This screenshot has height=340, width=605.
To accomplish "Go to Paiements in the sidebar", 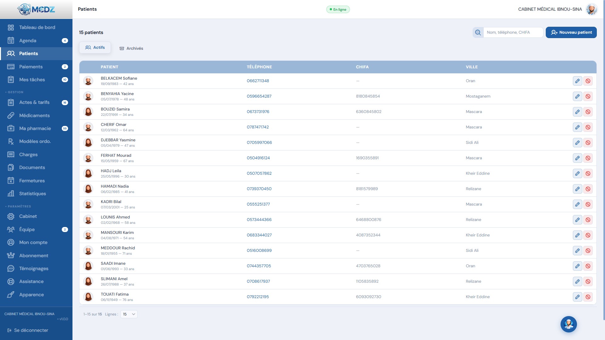I will pos(36,67).
